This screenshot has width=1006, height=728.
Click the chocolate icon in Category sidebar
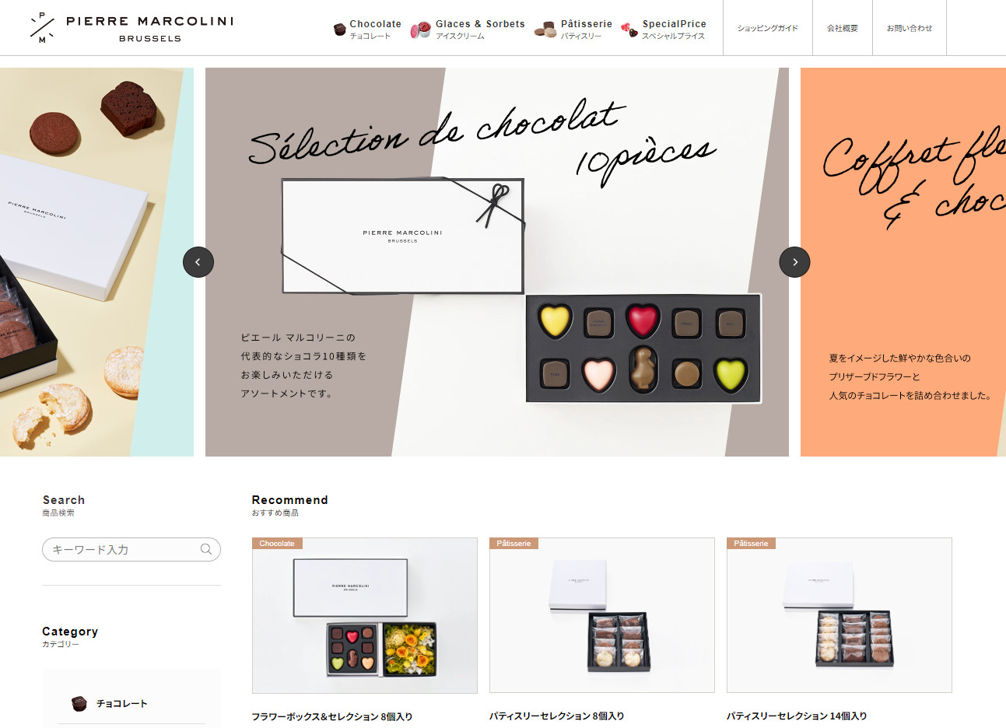[79, 703]
